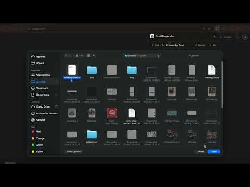Click the EmailResponder logo in background panel

coord(152,36)
